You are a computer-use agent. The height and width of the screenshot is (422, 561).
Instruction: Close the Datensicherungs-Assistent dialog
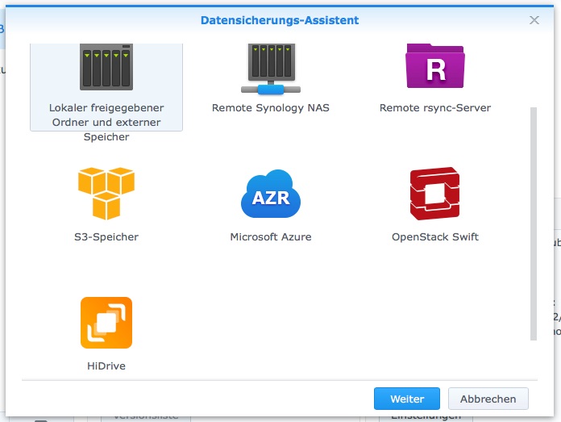coord(534,20)
